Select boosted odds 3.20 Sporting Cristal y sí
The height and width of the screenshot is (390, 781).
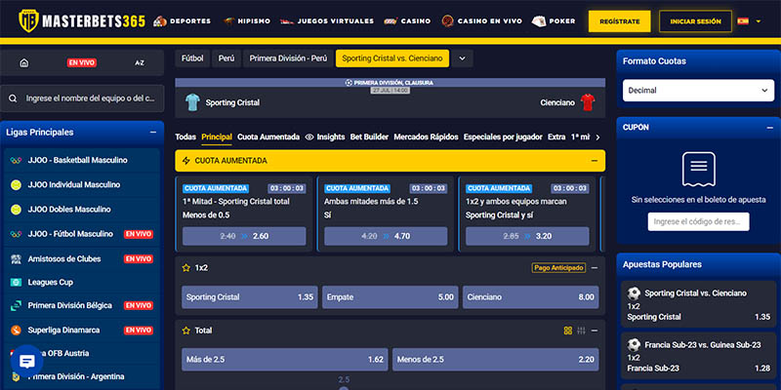click(x=527, y=236)
